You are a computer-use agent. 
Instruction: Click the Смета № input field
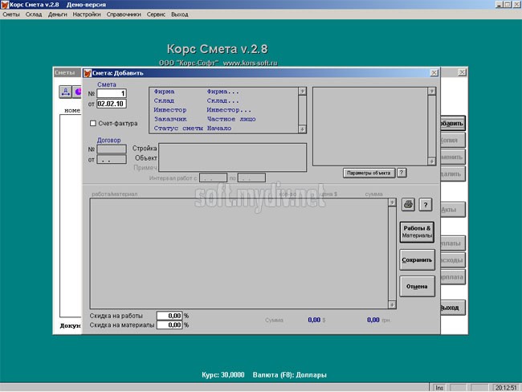(x=112, y=94)
